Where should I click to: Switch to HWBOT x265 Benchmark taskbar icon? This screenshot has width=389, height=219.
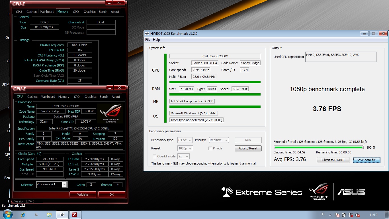click(x=62, y=215)
